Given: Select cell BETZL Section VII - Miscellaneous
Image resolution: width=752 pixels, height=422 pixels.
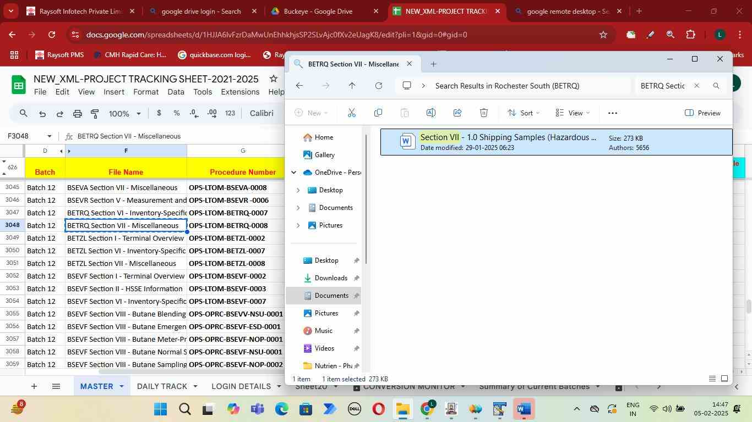Looking at the screenshot, I should point(126,263).
